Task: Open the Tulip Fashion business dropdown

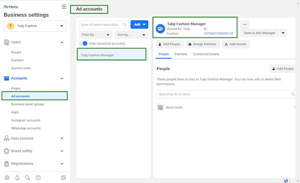Action: (35, 26)
